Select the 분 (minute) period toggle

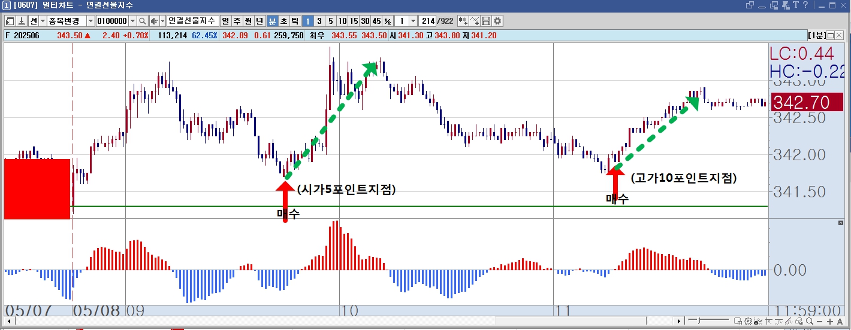pos(272,21)
